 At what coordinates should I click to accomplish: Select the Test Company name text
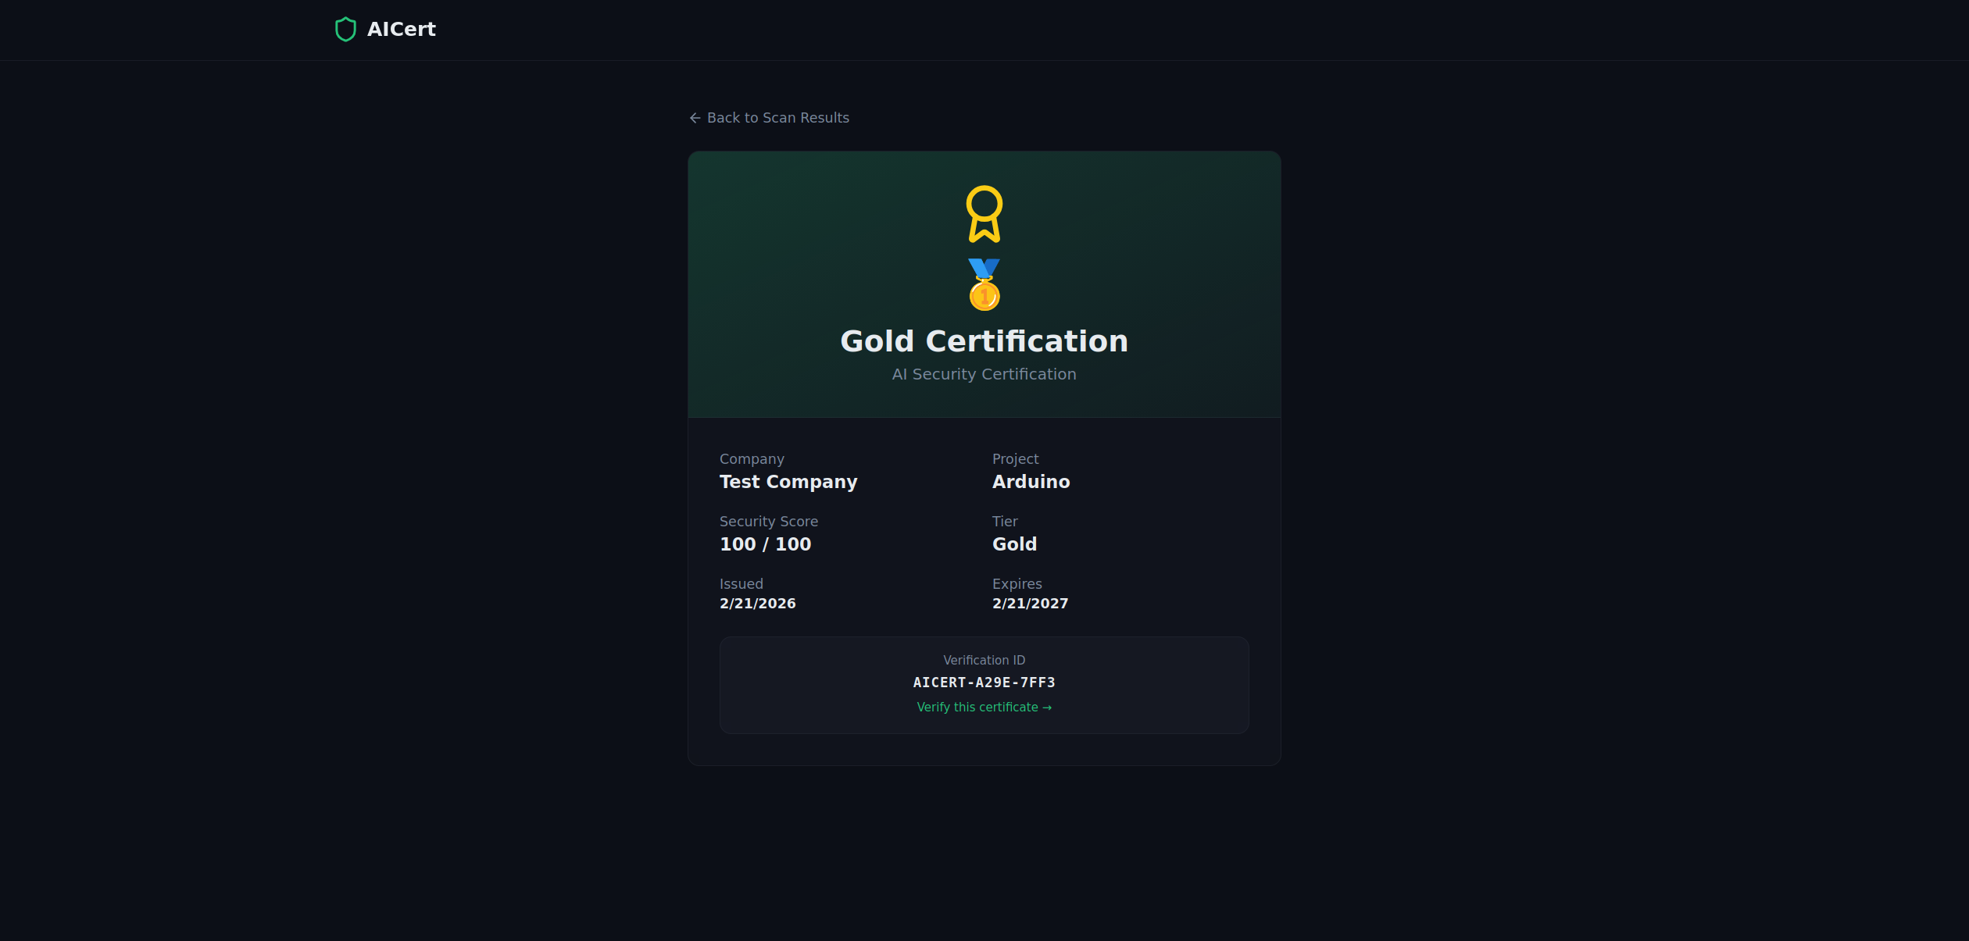pos(788,482)
